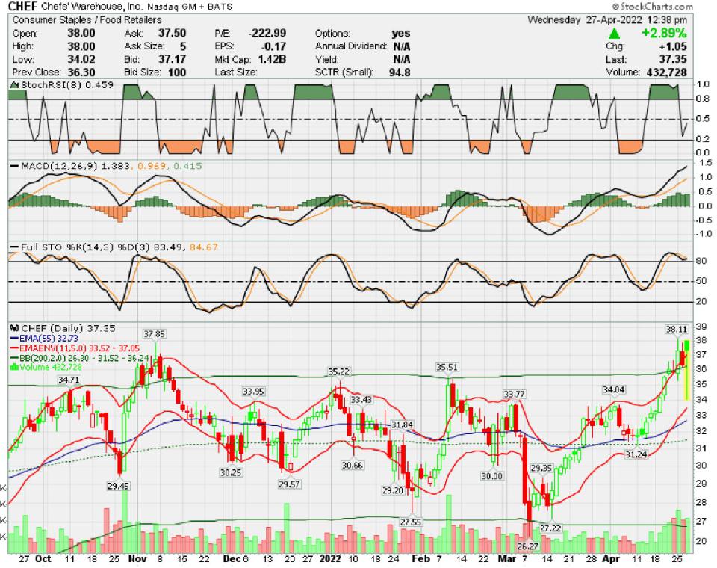Click the 37.85 price high label
Screen dimensions: 717x568
(x=154, y=334)
